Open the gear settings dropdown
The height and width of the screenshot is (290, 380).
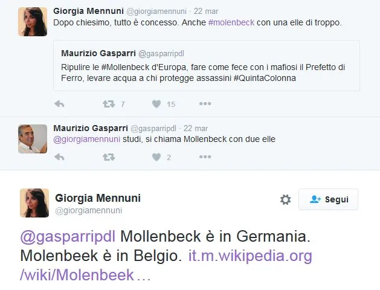coord(285,199)
